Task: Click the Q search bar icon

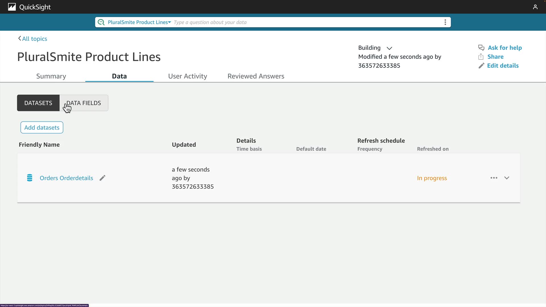Action: (101, 22)
